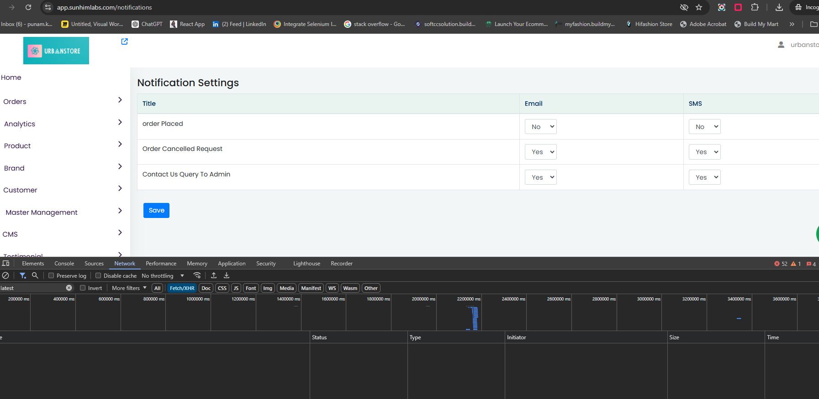Open Email dropdown for Contact Us Query
819x399 pixels.
click(x=541, y=177)
